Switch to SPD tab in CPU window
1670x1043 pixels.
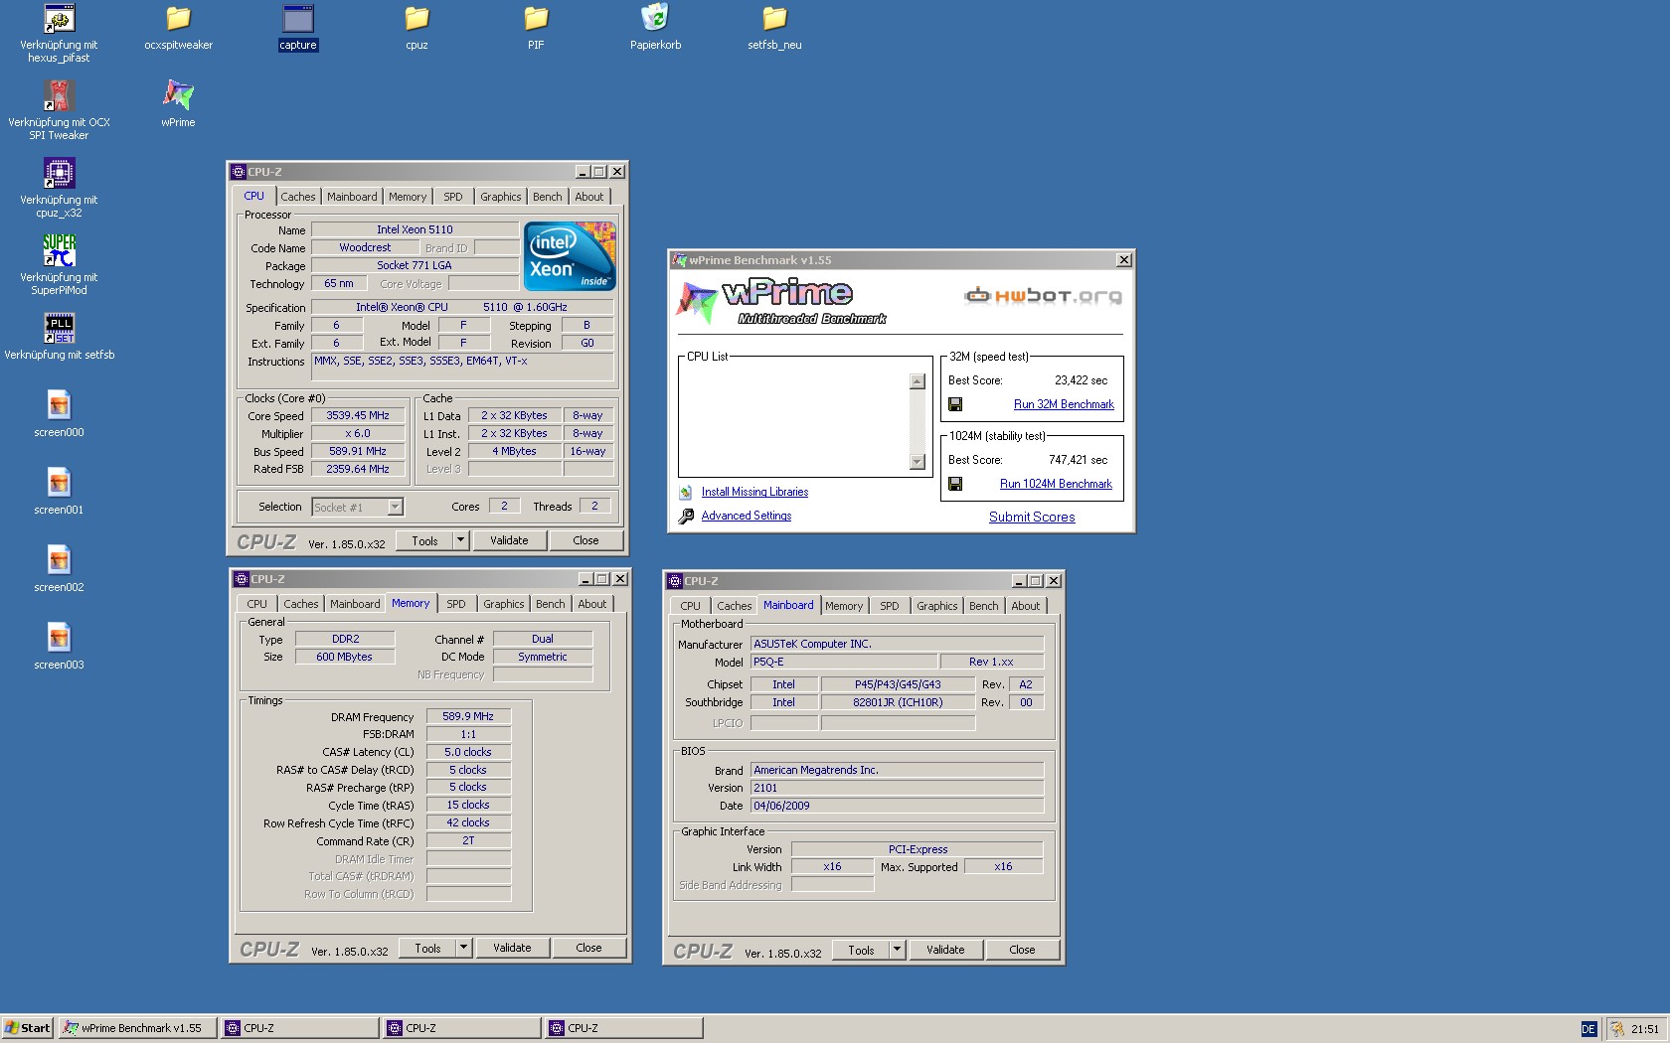pyautogui.click(x=453, y=197)
